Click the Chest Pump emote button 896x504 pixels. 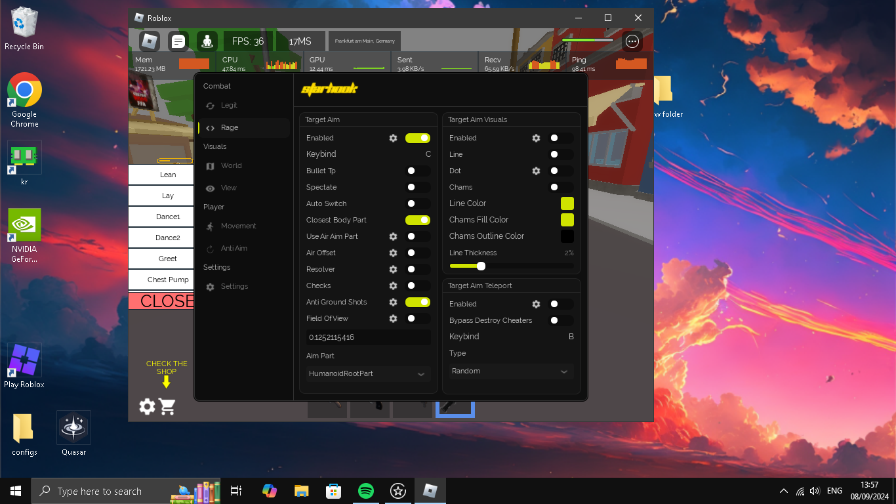tap(161, 280)
